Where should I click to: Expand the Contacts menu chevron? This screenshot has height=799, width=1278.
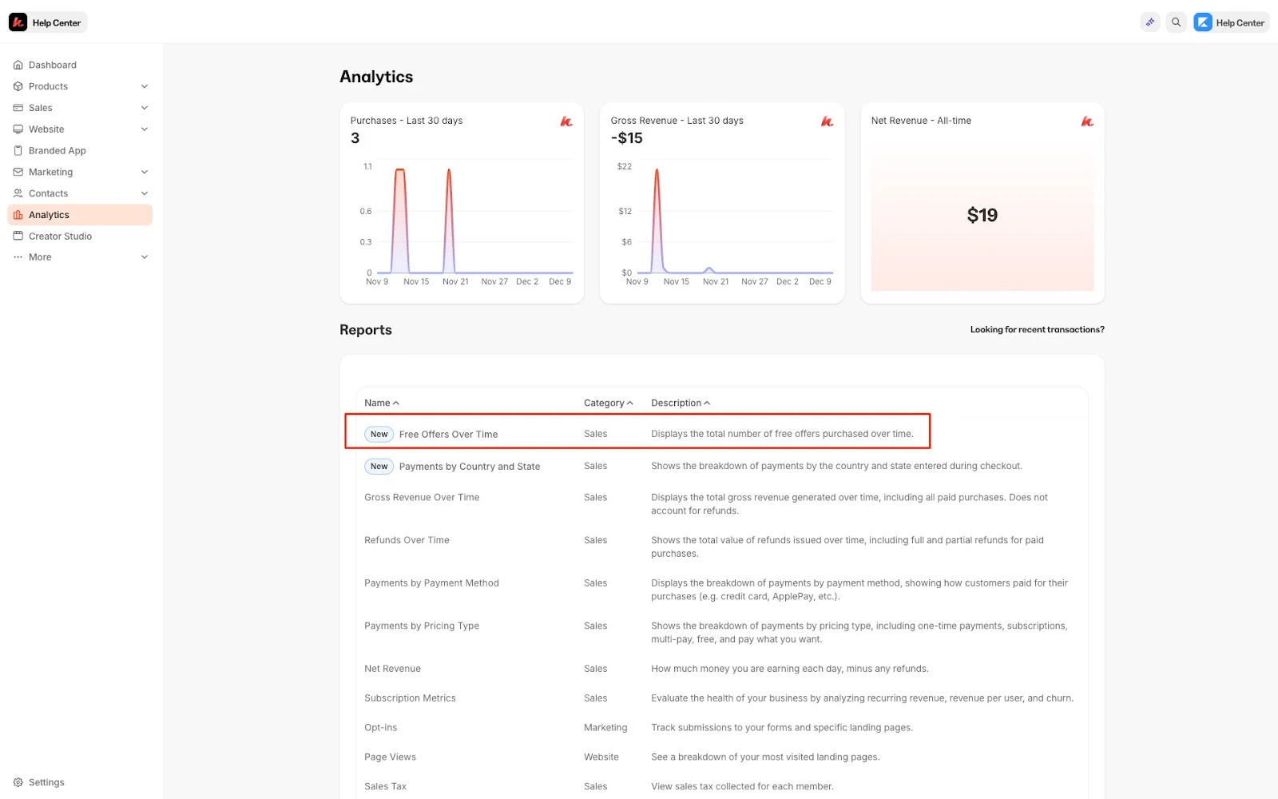pyautogui.click(x=145, y=193)
